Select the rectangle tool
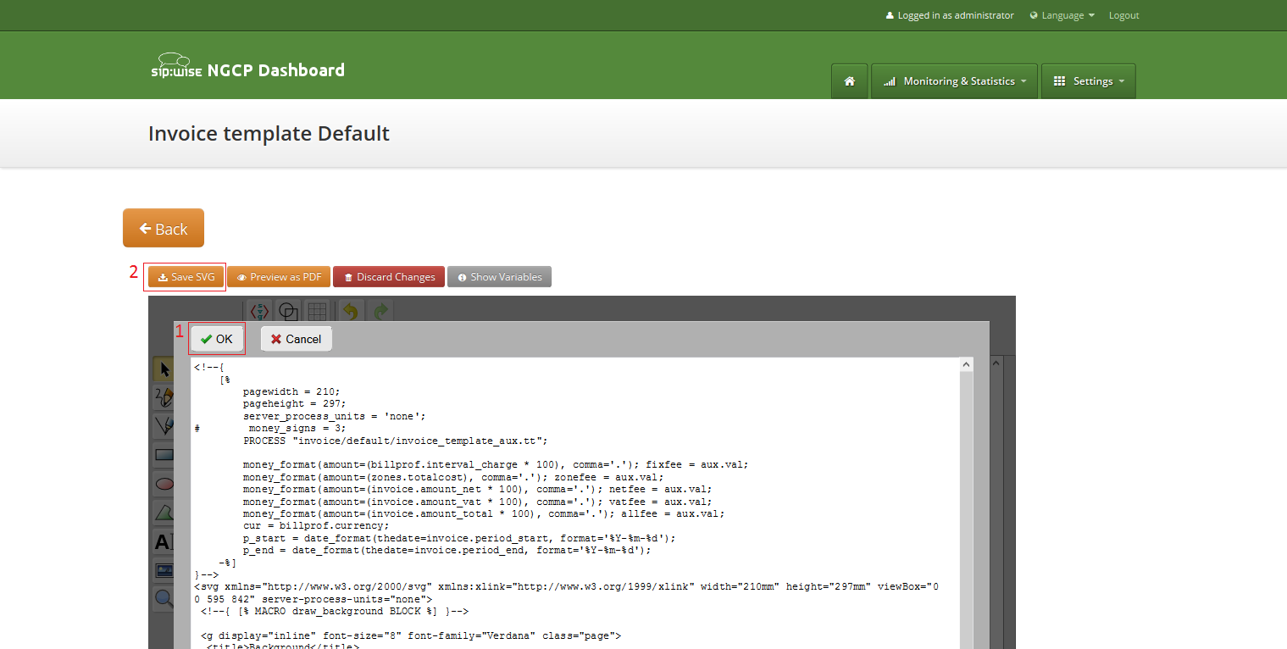This screenshot has height=649, width=1287. 164,454
